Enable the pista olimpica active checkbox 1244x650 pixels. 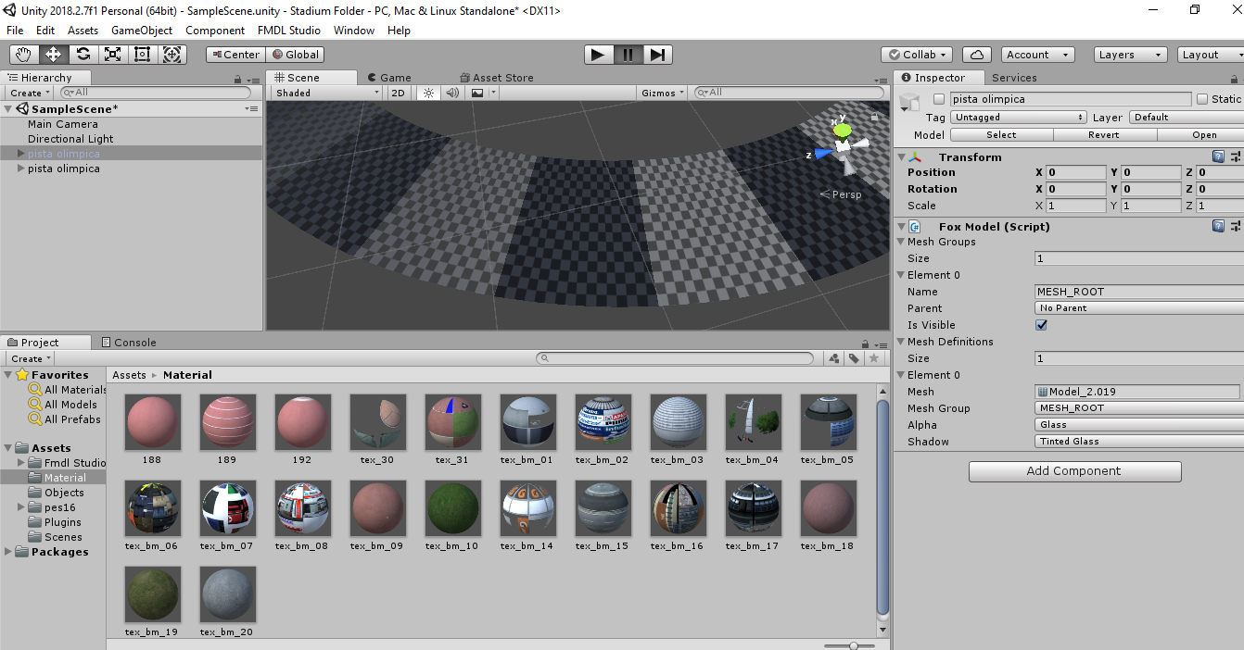click(939, 99)
